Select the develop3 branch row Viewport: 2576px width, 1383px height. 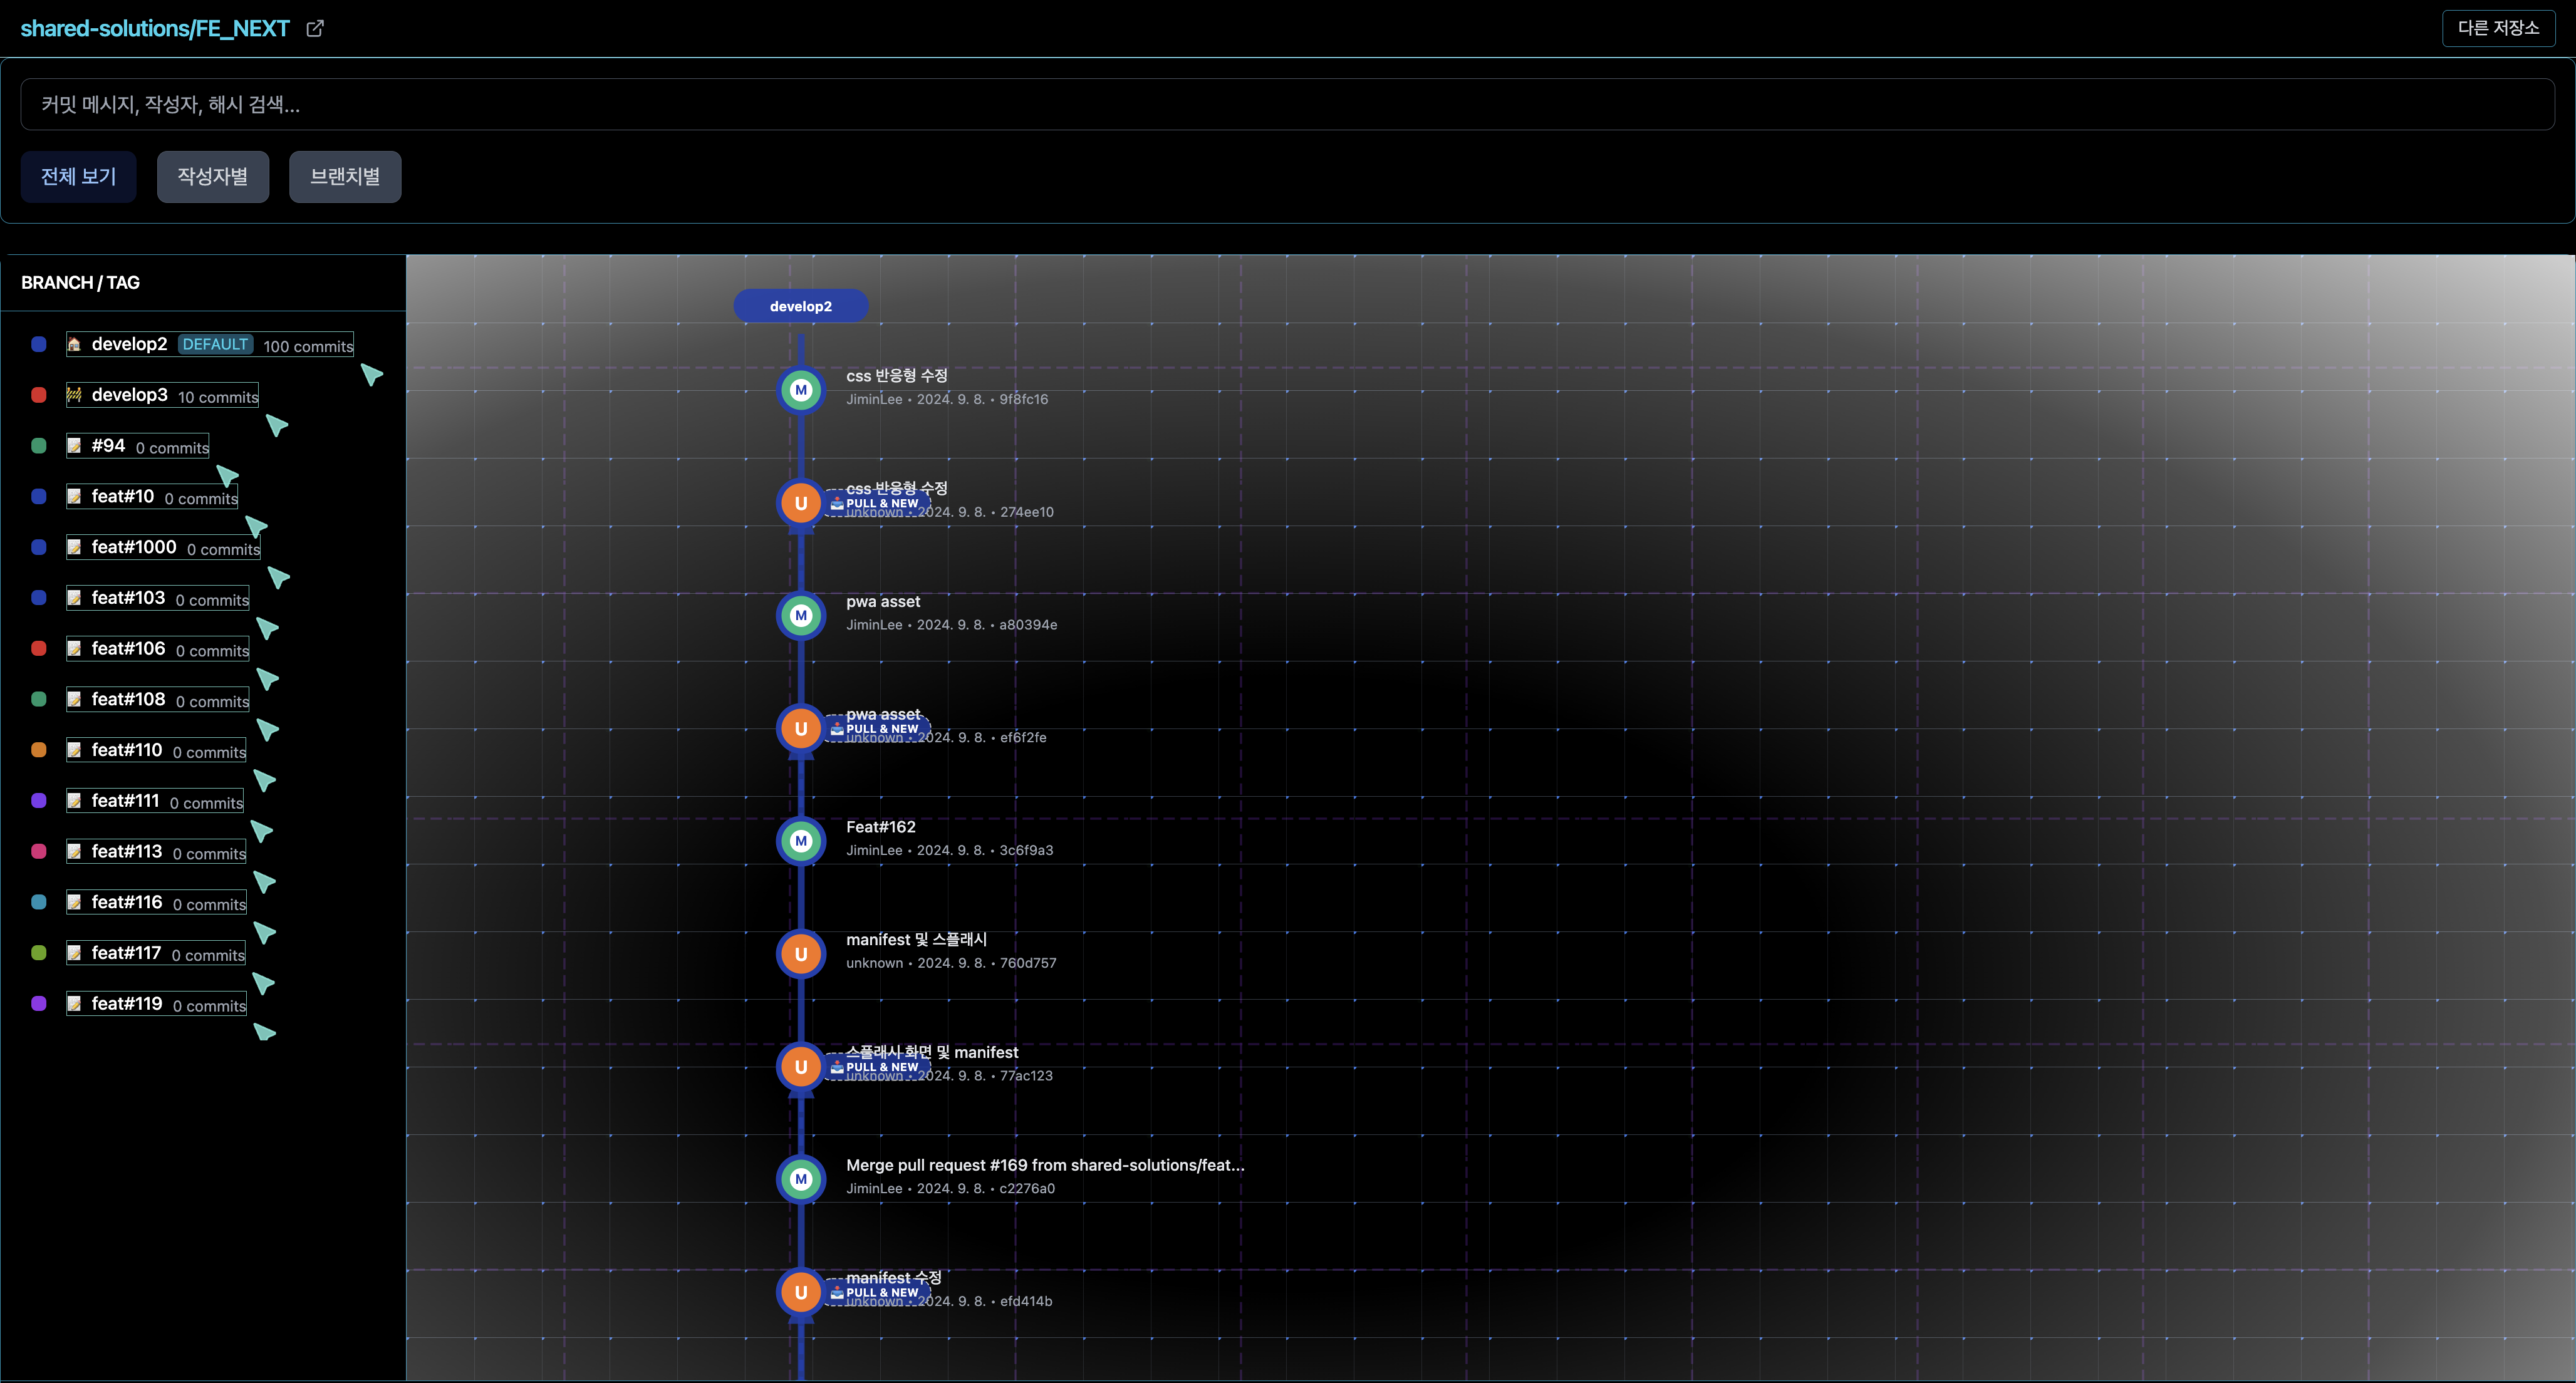(x=162, y=395)
